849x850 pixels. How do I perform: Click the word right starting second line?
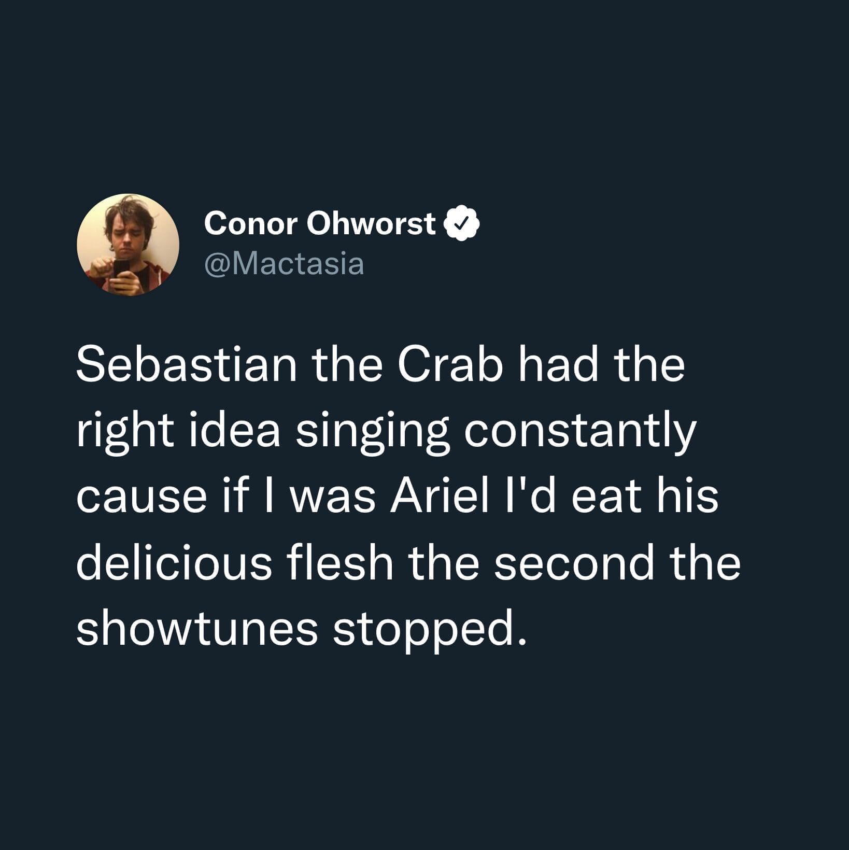124,431
